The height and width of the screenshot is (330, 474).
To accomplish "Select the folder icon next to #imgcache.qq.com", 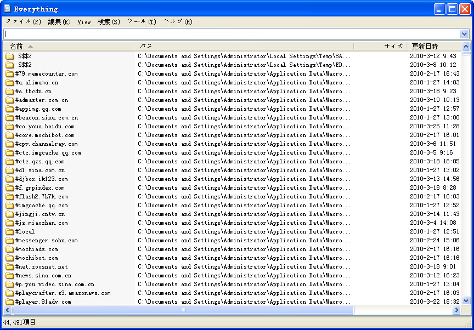I will [10, 205].
